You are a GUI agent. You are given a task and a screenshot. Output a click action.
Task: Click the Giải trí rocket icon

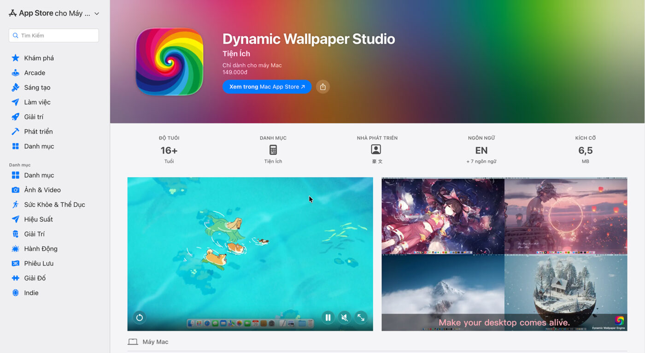pos(15,117)
